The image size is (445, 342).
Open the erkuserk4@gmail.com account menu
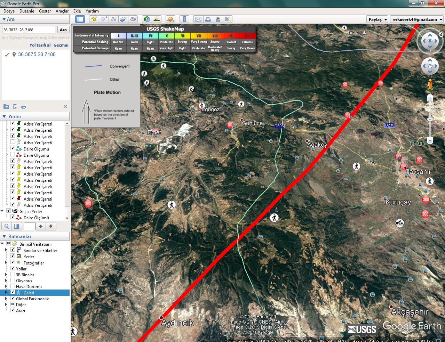coord(417,19)
